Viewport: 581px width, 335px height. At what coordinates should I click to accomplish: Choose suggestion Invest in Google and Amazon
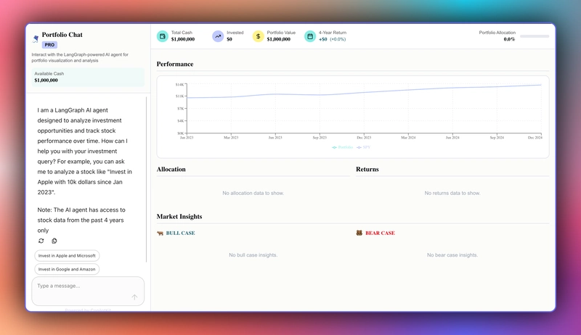(67, 269)
